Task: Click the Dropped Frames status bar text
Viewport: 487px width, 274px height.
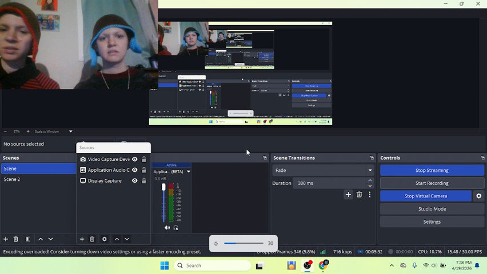Action: pos(286,252)
